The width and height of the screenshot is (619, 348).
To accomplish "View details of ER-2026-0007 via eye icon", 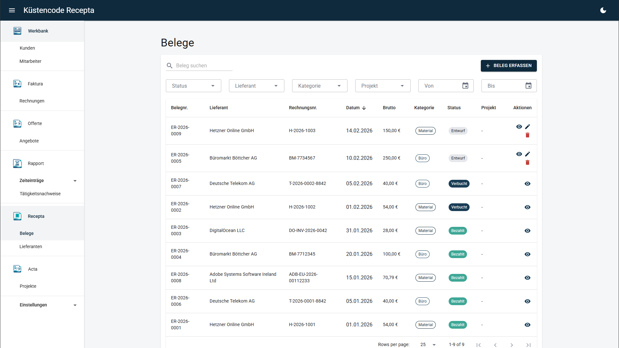I will click(528, 183).
